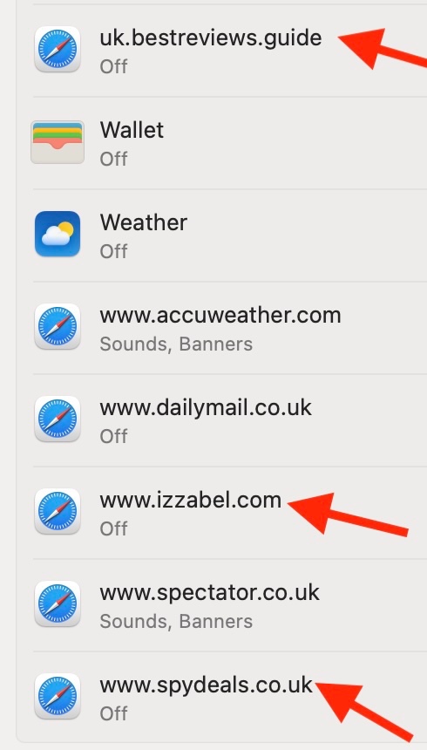Click the 'Off' status under www.izzabel.com
This screenshot has width=427, height=750.
(x=113, y=528)
